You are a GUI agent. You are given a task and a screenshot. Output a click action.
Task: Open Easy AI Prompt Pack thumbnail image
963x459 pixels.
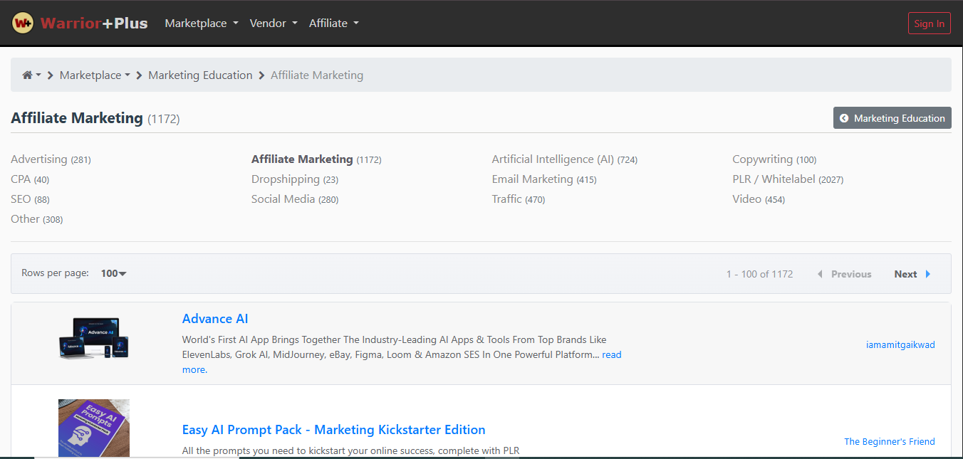coord(94,428)
